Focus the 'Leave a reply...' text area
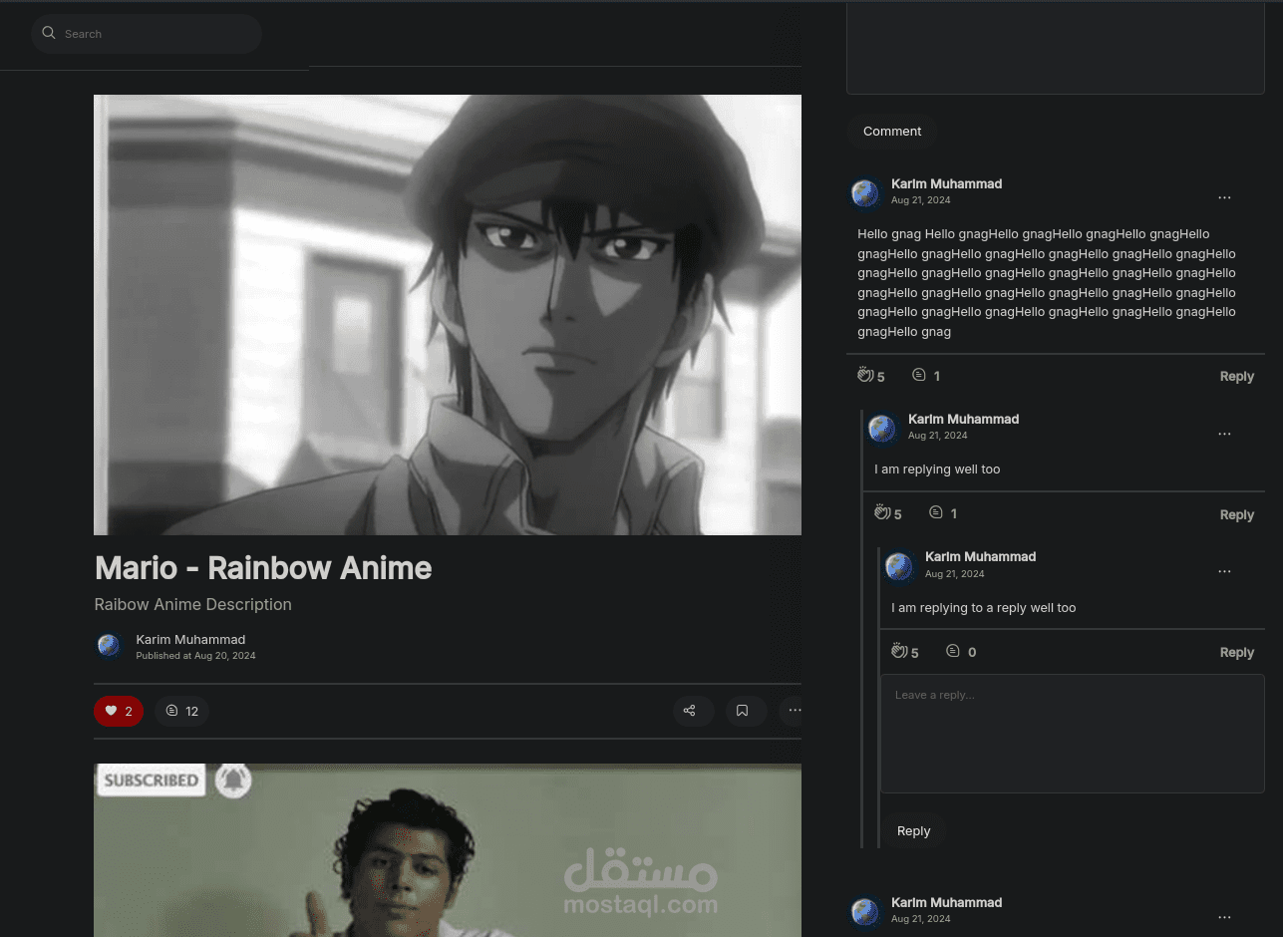This screenshot has height=937, width=1283. point(1073,734)
